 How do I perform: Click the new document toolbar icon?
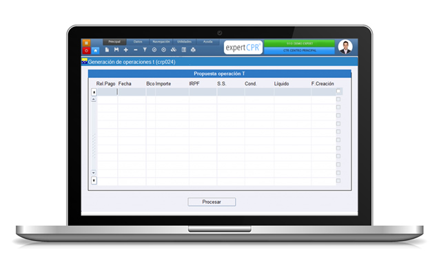click(107, 50)
